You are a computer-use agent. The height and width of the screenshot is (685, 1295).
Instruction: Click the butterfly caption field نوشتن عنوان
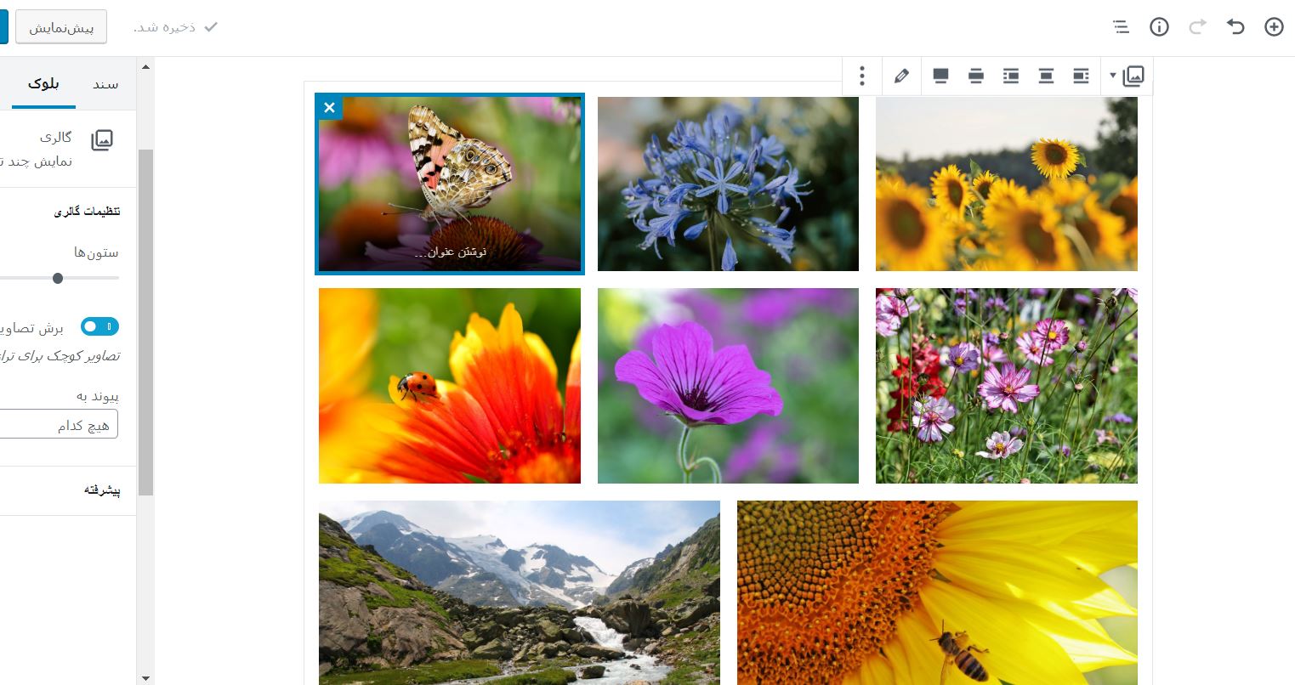(450, 252)
